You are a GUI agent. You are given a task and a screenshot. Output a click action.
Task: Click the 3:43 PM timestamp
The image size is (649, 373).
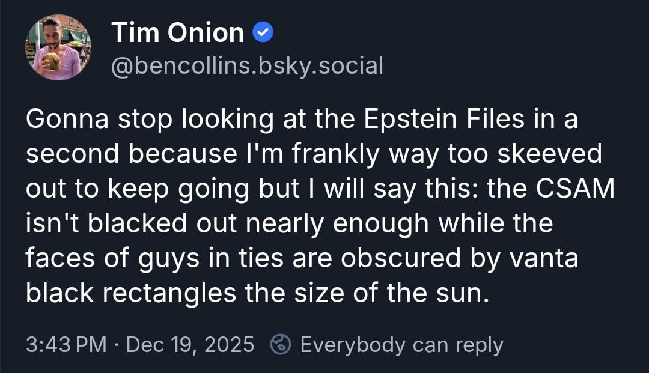tap(66, 345)
